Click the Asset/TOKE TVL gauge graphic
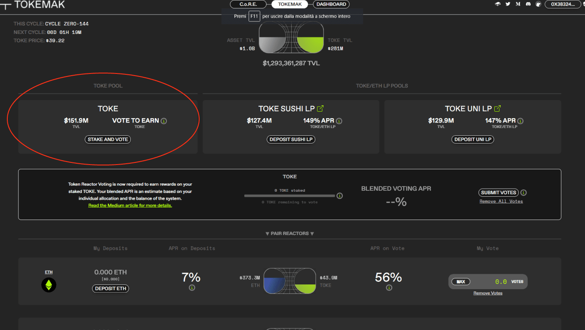585x330 pixels. (x=291, y=38)
